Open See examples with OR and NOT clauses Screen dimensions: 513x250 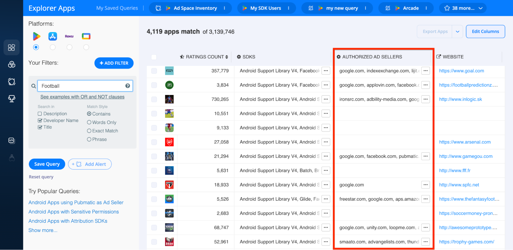[x=82, y=97]
